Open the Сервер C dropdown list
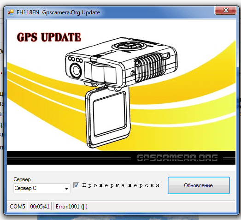 tap(42, 188)
